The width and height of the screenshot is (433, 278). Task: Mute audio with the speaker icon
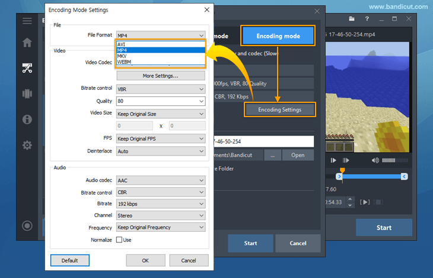(x=375, y=160)
